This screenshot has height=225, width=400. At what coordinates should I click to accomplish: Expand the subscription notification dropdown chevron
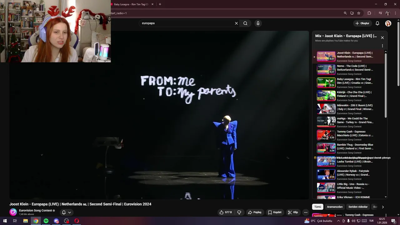pos(69,212)
